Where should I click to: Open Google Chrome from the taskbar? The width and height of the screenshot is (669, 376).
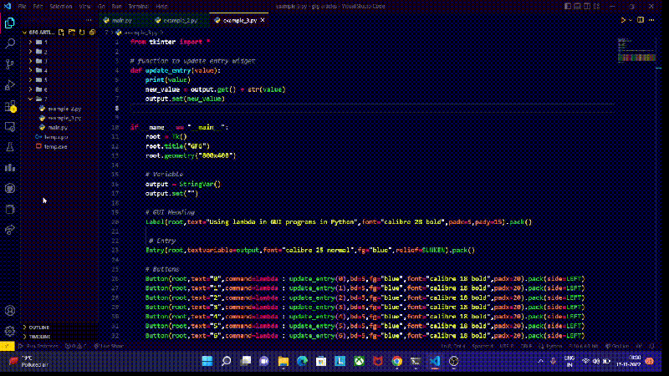pyautogui.click(x=396, y=361)
